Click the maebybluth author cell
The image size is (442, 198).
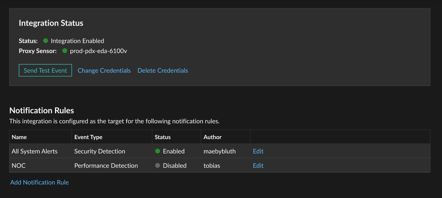pyautogui.click(x=220, y=151)
